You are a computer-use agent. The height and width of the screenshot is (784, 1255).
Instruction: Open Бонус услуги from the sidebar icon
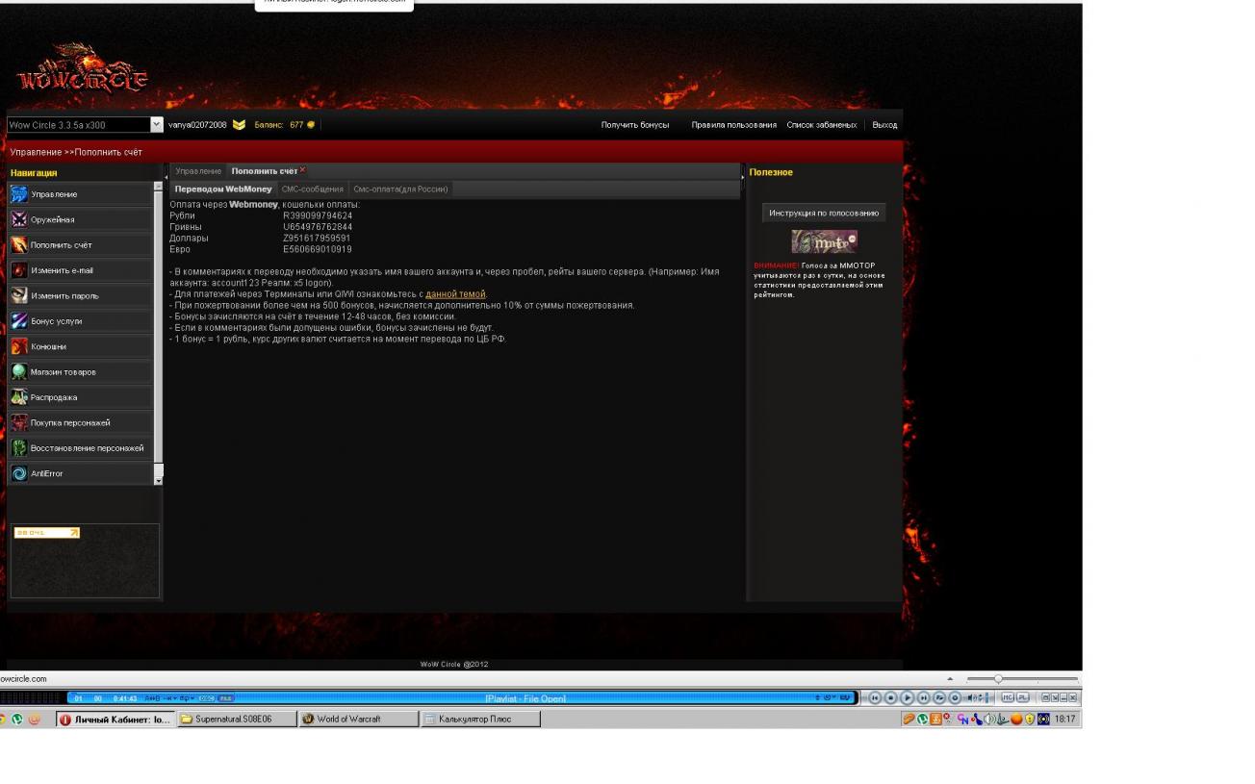point(19,321)
